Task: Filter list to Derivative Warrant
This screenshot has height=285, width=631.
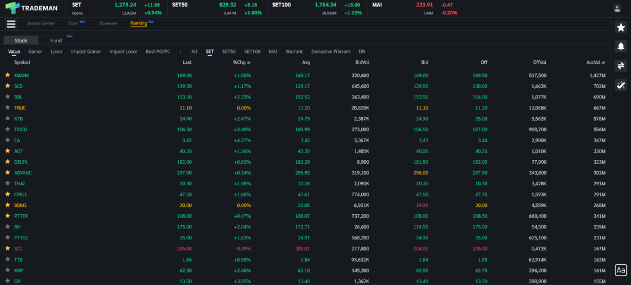Action: point(331,52)
